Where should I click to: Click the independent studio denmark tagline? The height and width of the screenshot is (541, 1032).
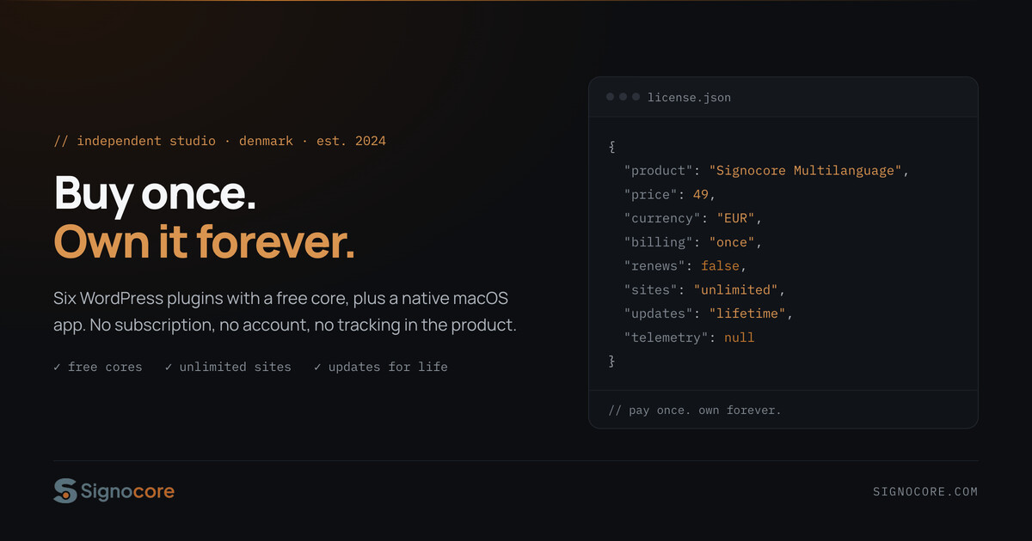219,141
